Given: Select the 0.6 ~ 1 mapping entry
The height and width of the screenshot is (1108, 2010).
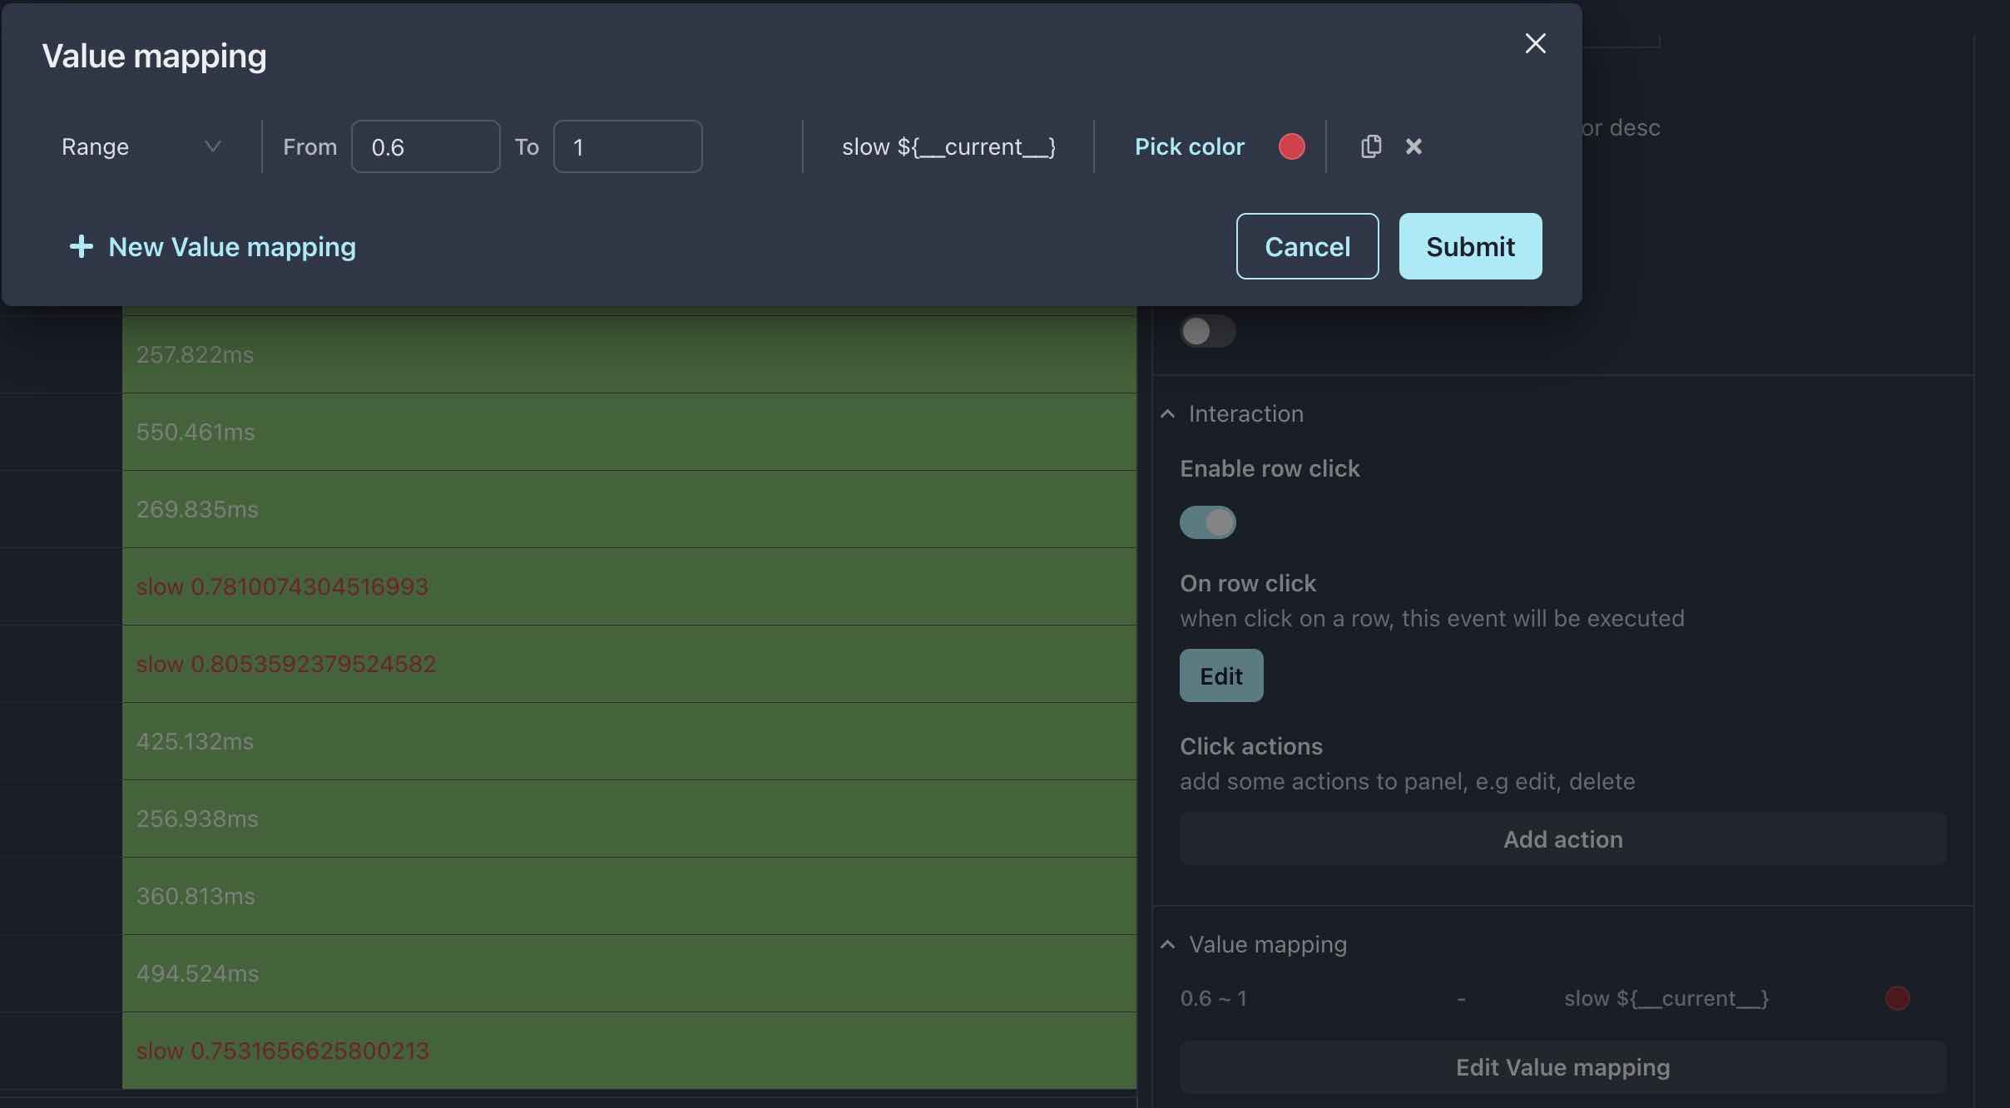Looking at the screenshot, I should 1213,998.
